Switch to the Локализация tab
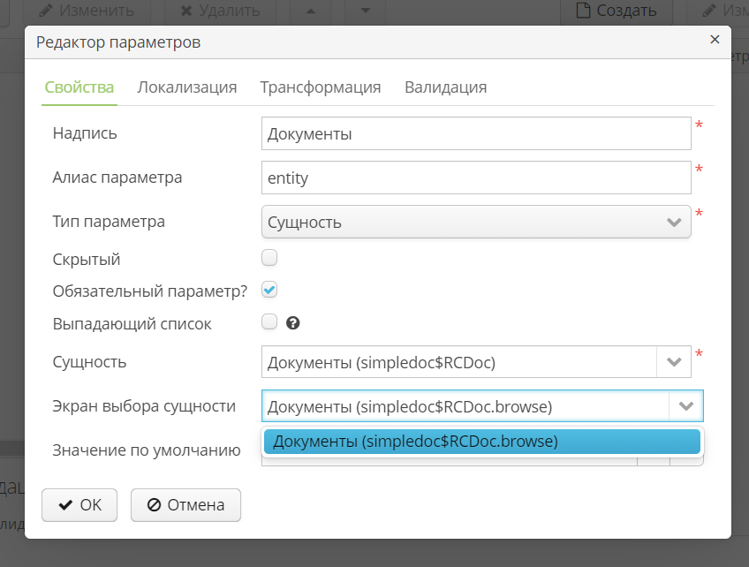749x567 pixels. point(186,87)
